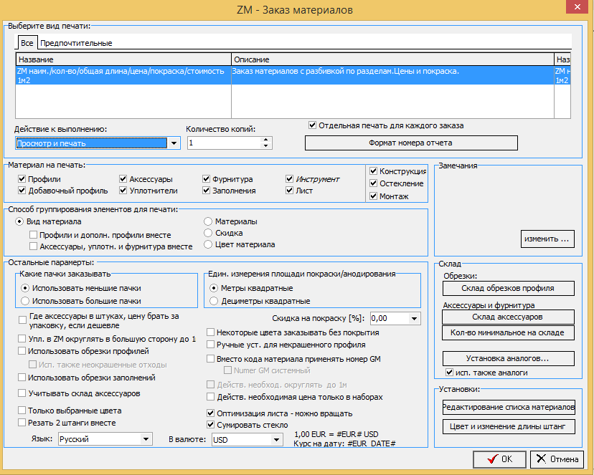
Task: Open Цвет и изменение длины штанг
Action: [x=509, y=426]
